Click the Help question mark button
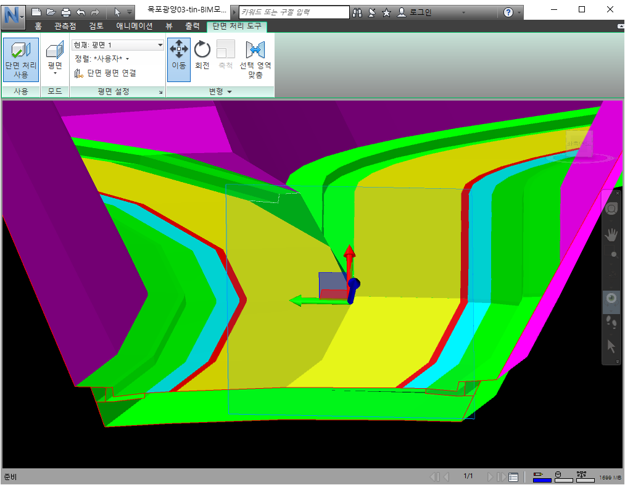This screenshot has height=485, width=625. click(x=507, y=12)
